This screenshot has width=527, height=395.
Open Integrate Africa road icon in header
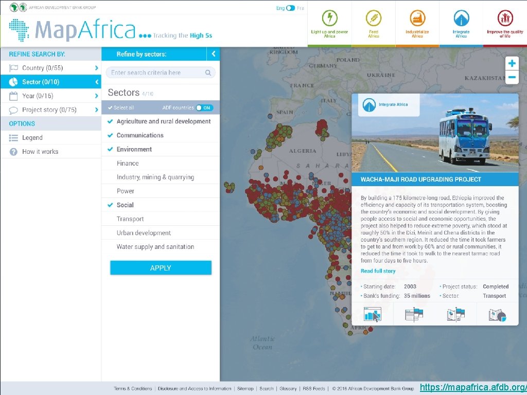point(461,18)
